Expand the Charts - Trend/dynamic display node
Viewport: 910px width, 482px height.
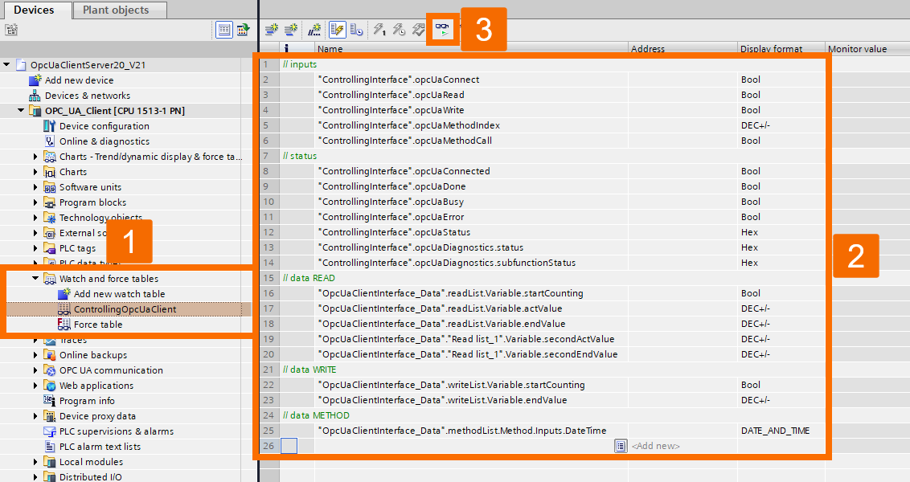click(35, 157)
